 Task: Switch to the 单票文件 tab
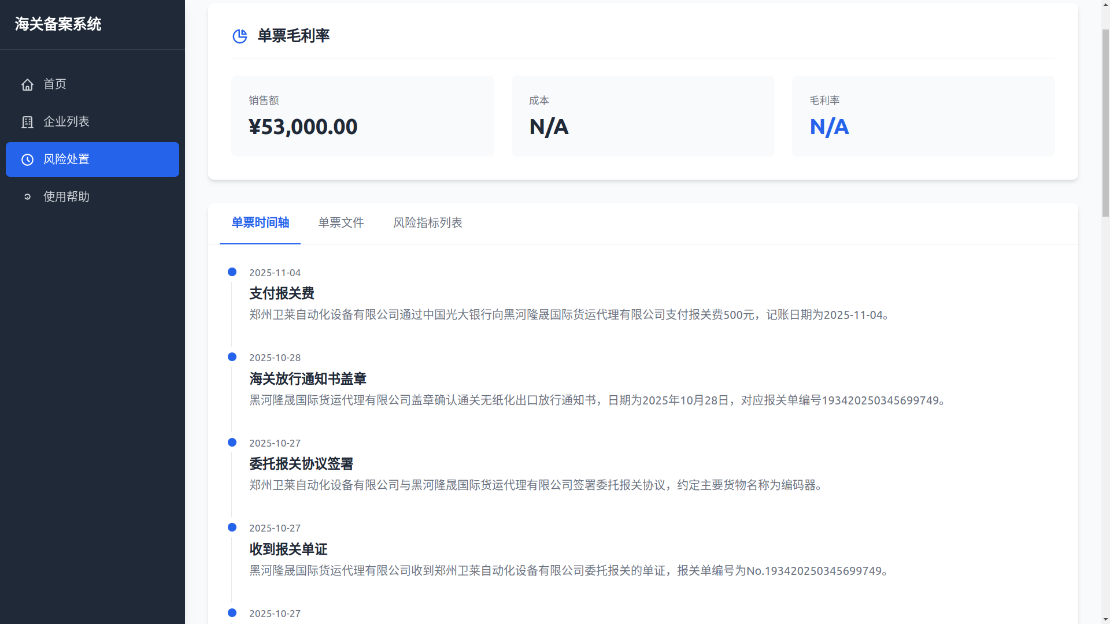tap(341, 223)
